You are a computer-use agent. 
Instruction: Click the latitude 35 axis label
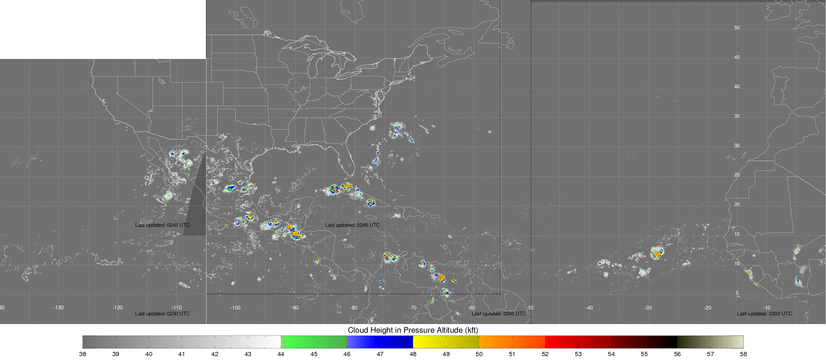click(737, 116)
